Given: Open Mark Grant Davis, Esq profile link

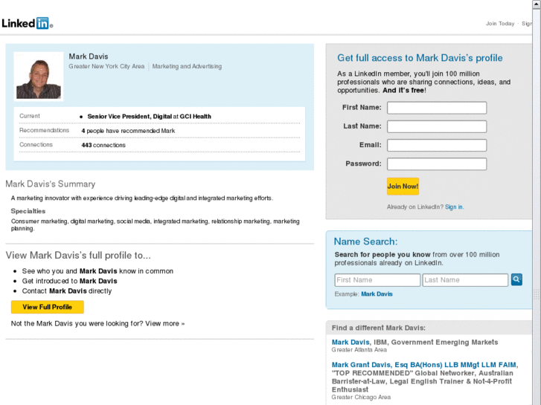Looking at the screenshot, I should 424,365.
